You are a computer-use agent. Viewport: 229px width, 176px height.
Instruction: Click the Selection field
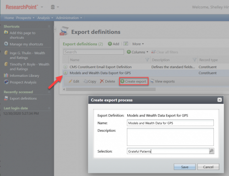(168, 151)
